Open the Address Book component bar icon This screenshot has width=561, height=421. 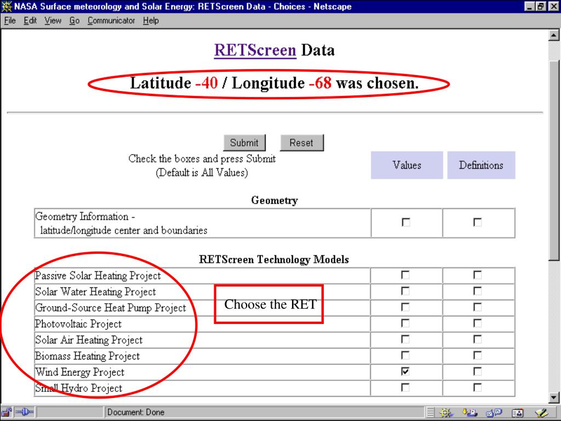517,413
